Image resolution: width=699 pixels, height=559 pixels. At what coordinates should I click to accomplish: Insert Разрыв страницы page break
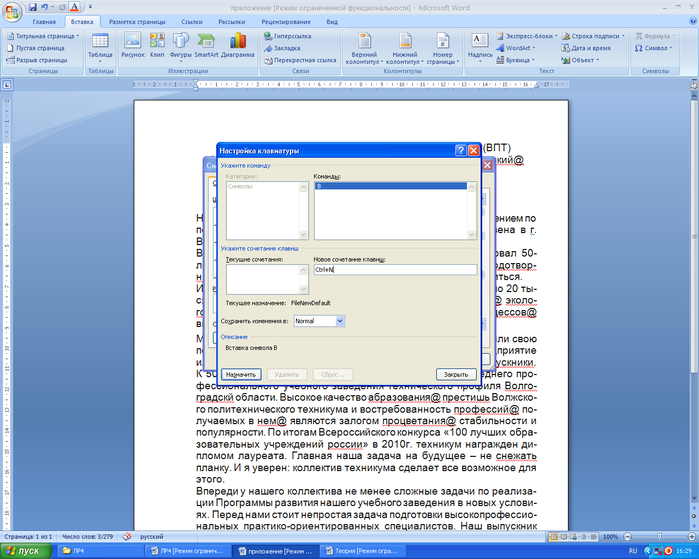tap(37, 60)
